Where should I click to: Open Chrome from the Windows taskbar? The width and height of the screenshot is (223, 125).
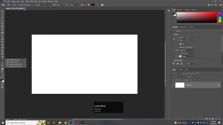(x=66, y=123)
